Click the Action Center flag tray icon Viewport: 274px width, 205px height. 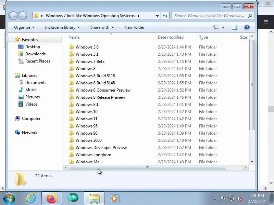coord(223,199)
